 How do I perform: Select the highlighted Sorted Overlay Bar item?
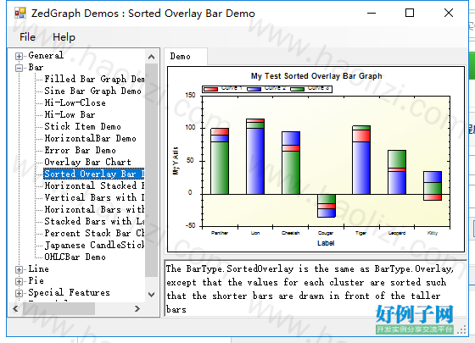pyautogui.click(x=94, y=174)
